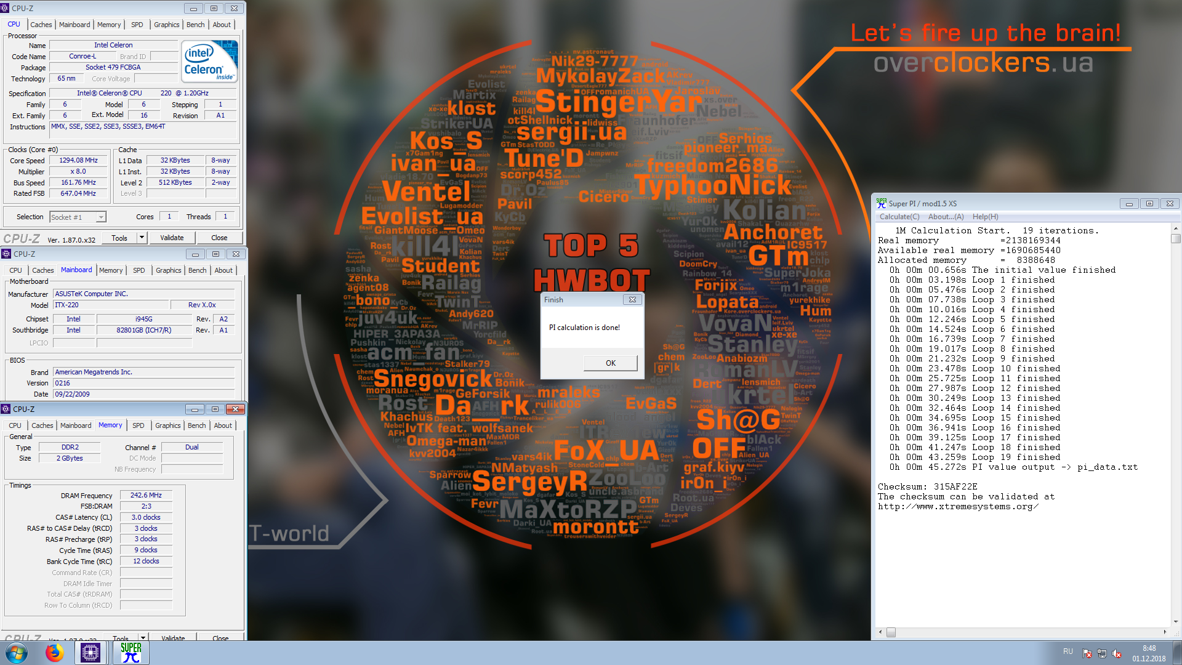The width and height of the screenshot is (1182, 665).
Task: Open the Calculate(C) menu in Super PI
Action: click(x=899, y=217)
